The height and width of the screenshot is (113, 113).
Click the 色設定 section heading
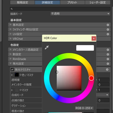click(x=15, y=45)
